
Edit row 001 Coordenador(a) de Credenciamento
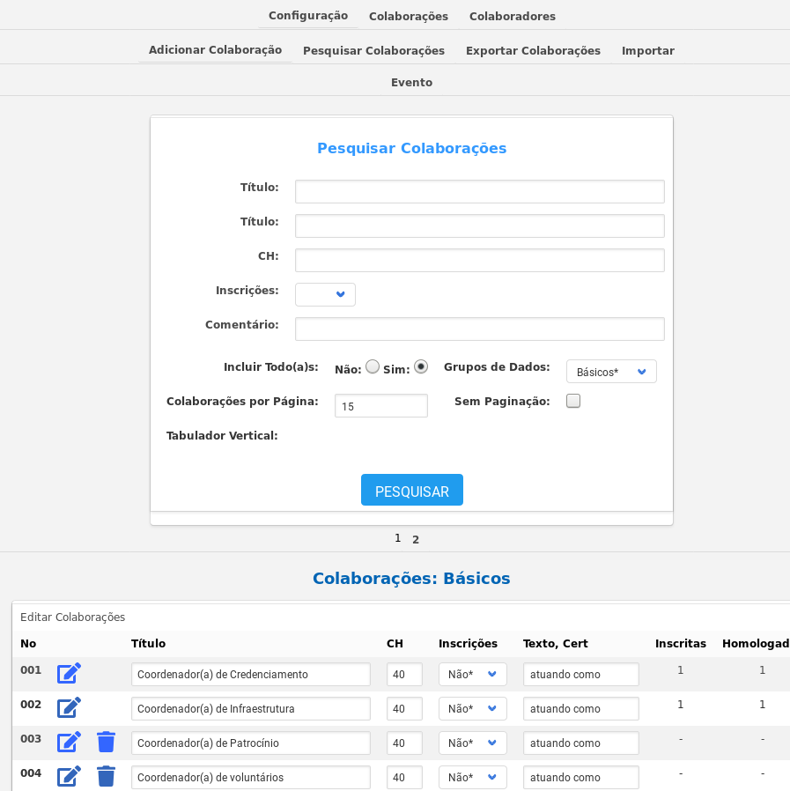coord(69,673)
